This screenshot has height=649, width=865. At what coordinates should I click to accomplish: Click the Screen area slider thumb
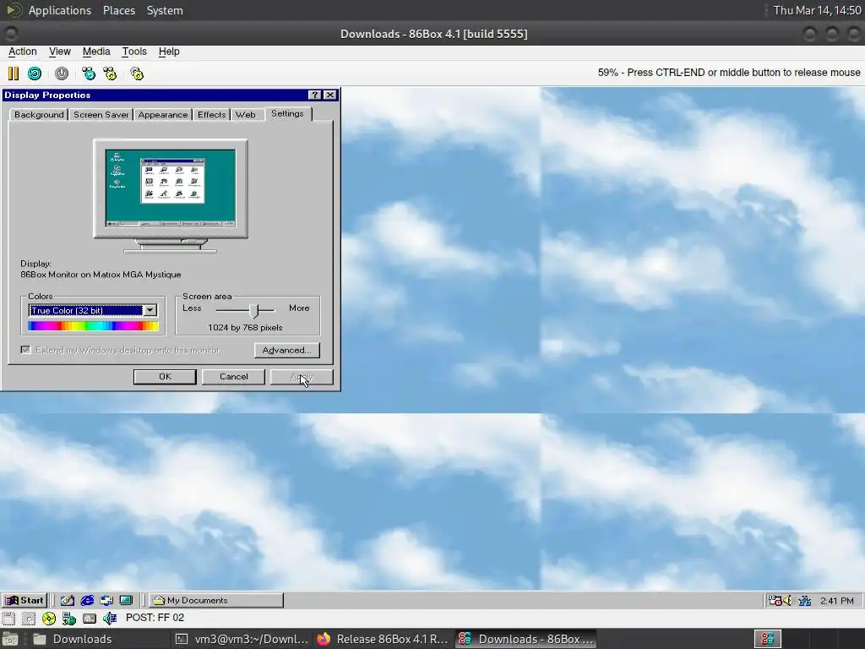(253, 311)
